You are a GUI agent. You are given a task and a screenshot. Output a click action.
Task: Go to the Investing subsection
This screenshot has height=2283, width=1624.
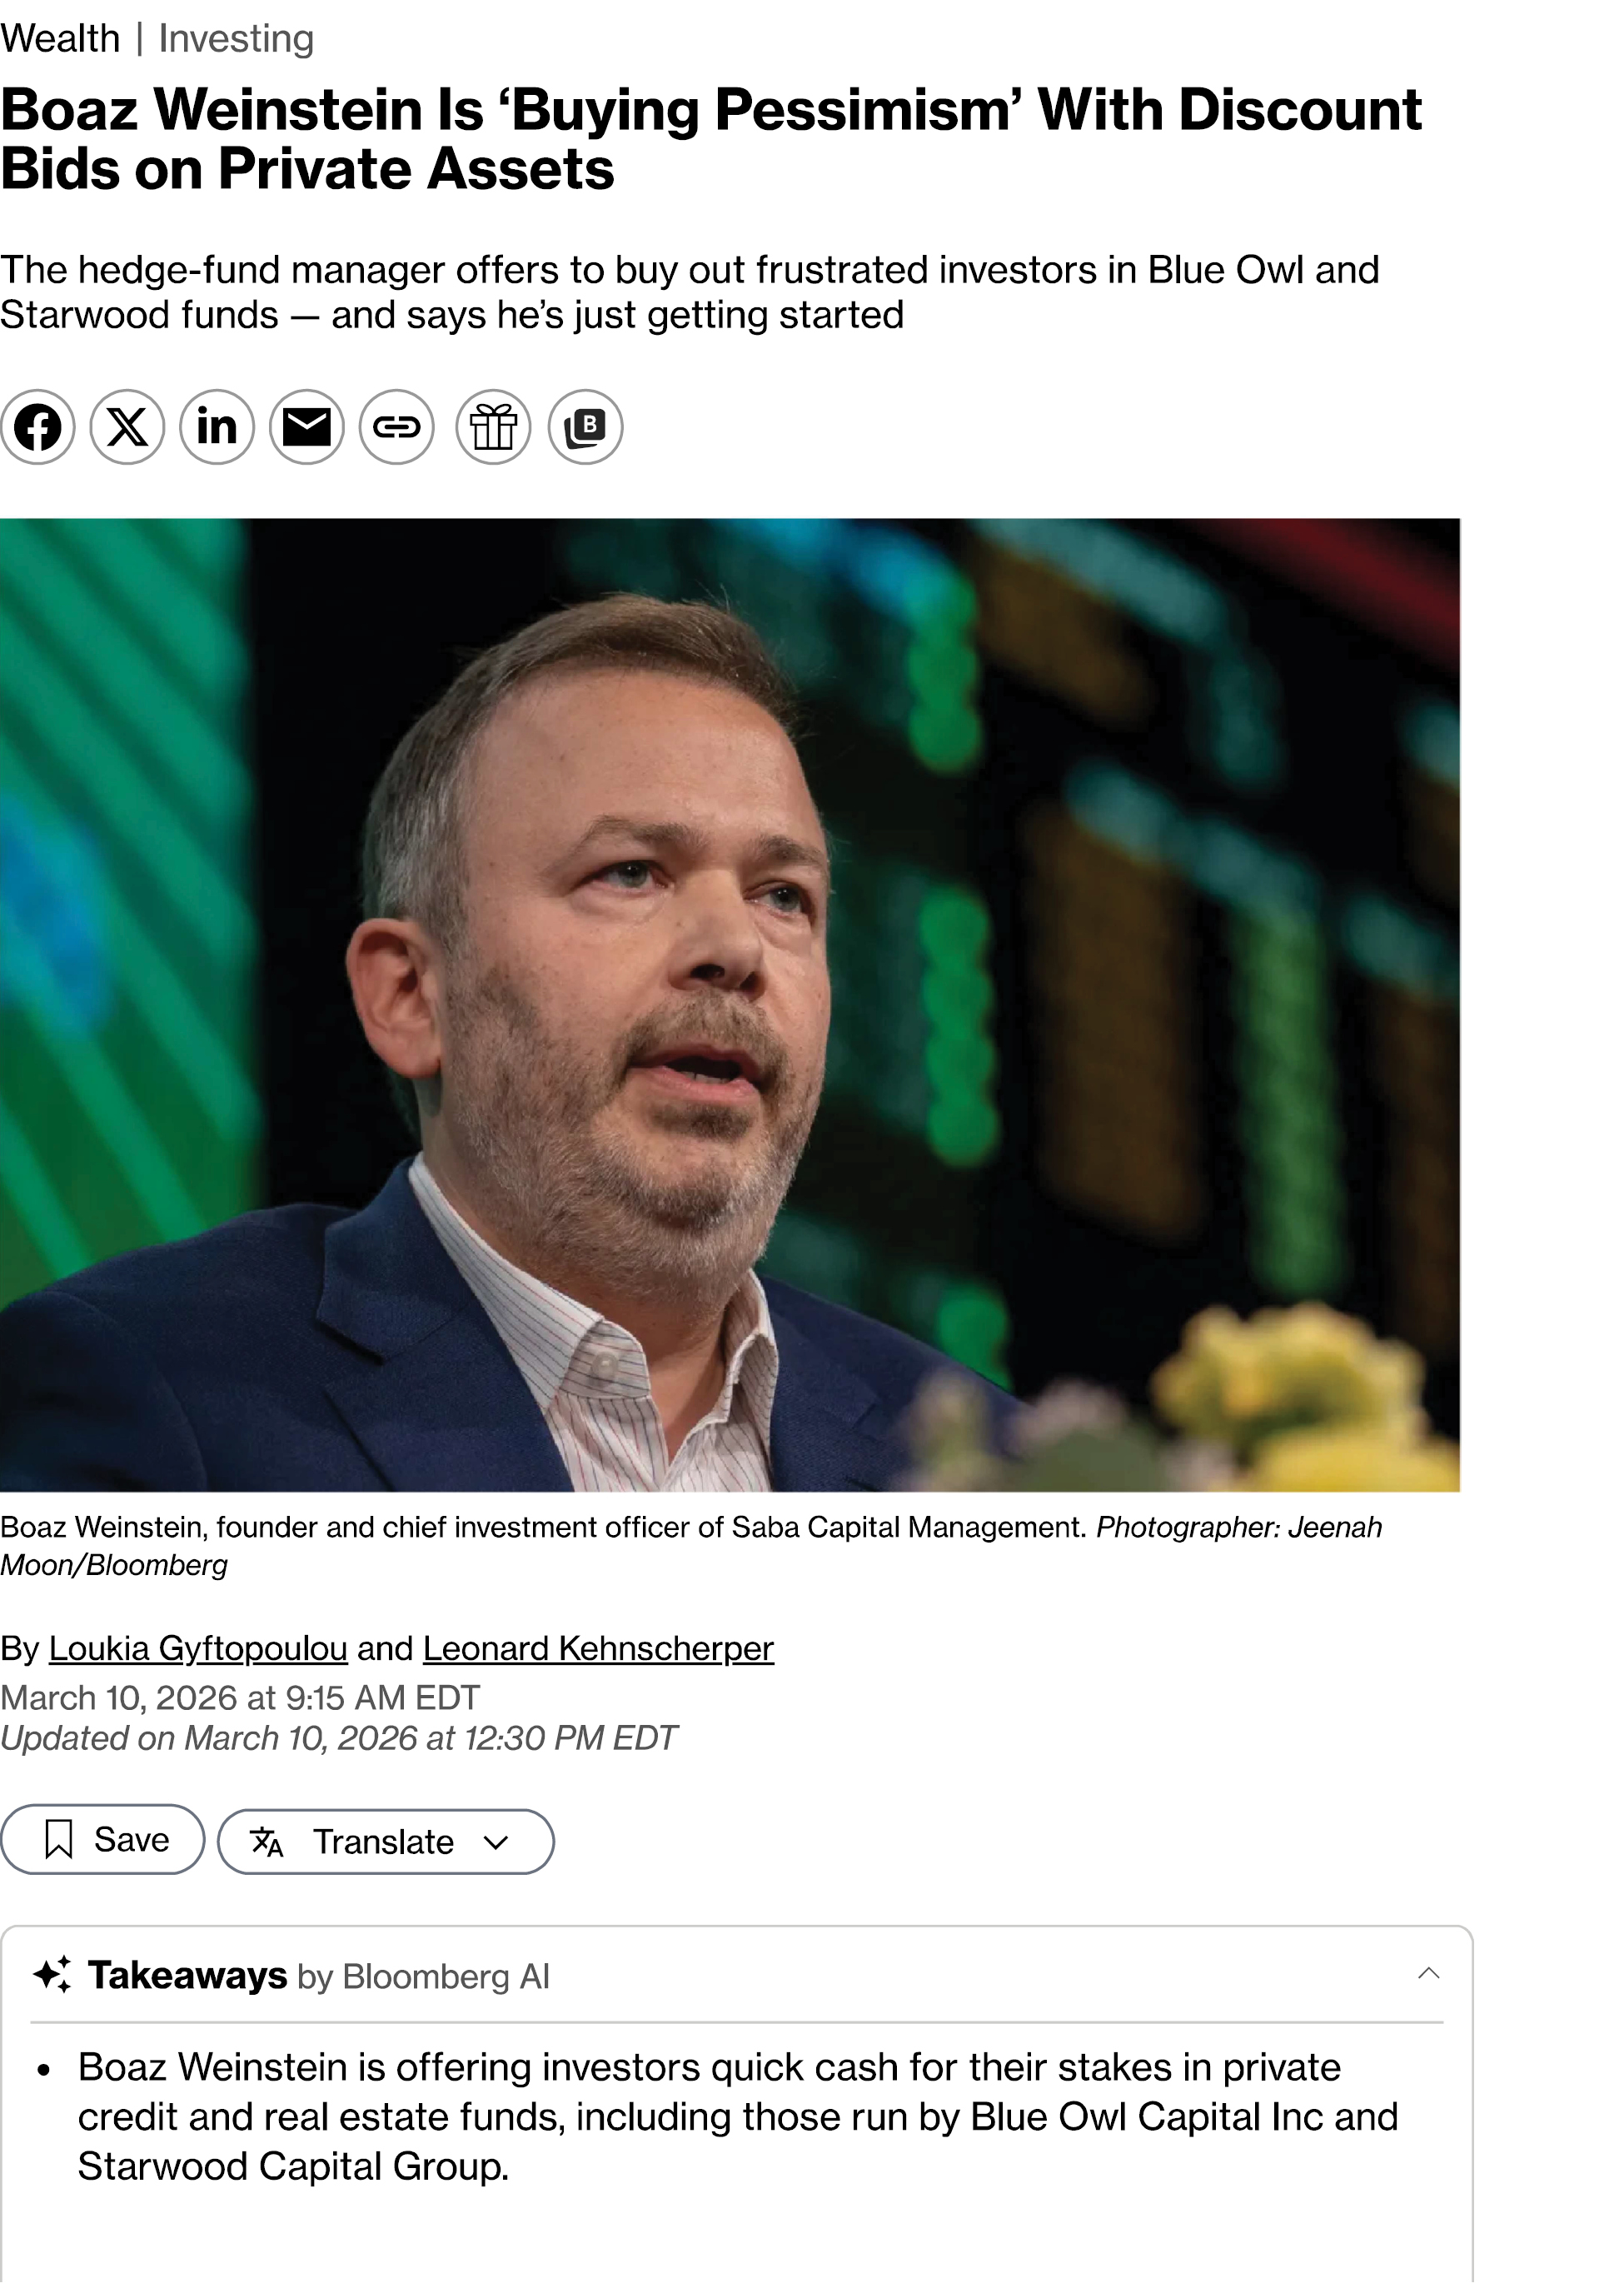coord(236,39)
